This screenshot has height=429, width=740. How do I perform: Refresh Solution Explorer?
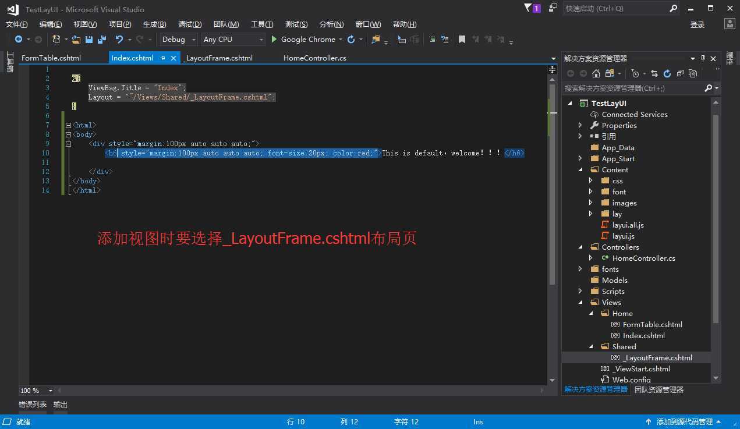[x=667, y=73]
